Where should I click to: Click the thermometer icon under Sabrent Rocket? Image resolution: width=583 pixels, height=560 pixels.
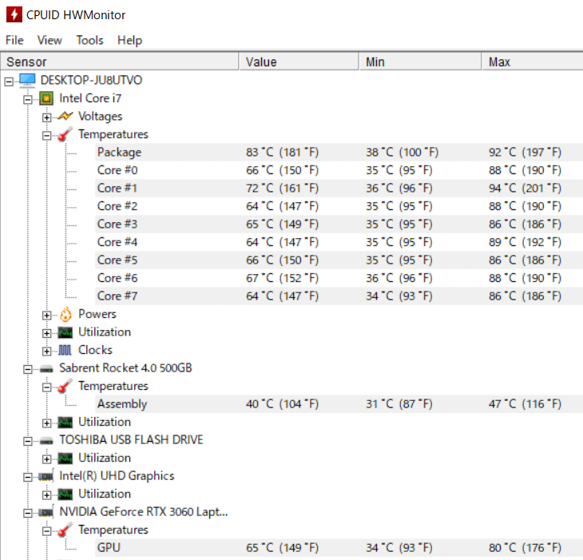point(65,386)
